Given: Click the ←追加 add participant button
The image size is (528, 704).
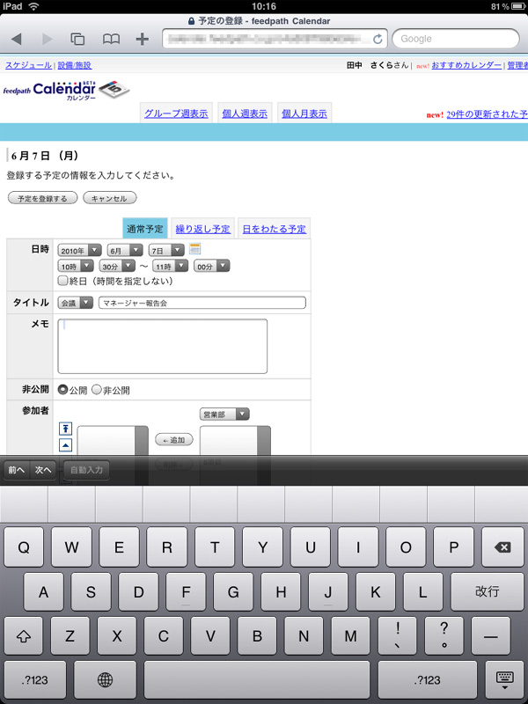Looking at the screenshot, I should (173, 440).
